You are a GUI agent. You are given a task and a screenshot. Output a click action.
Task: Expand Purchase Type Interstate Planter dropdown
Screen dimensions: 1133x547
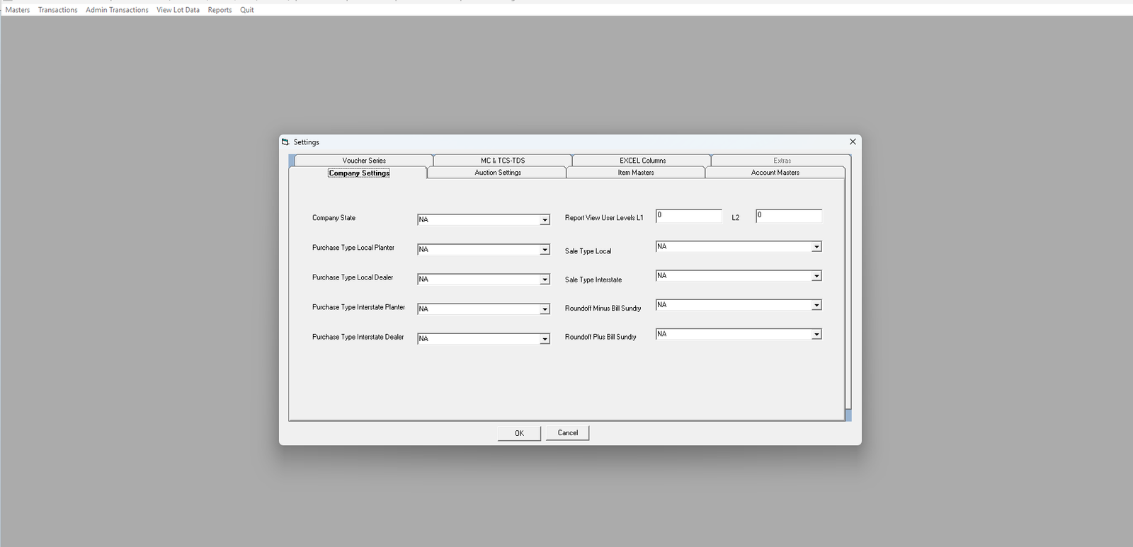pyautogui.click(x=545, y=309)
